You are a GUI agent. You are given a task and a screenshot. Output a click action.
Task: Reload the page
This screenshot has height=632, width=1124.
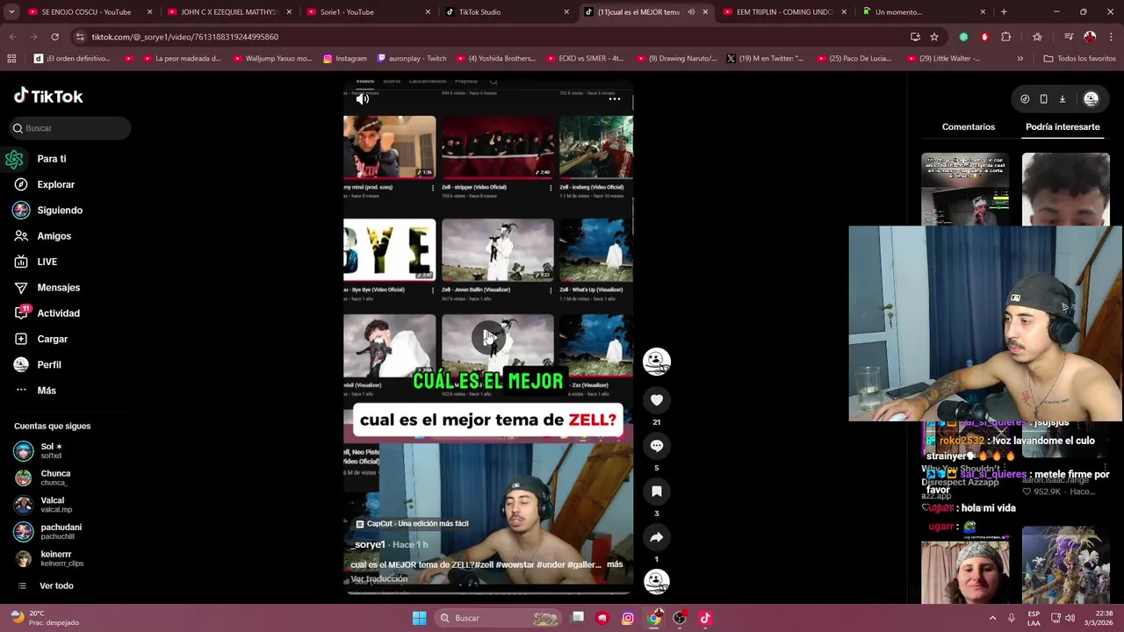[54, 37]
